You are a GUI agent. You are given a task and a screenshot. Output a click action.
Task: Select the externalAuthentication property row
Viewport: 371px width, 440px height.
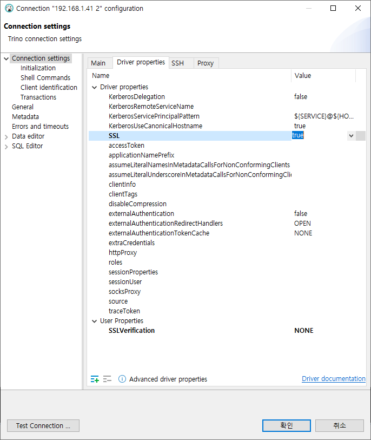click(227, 214)
